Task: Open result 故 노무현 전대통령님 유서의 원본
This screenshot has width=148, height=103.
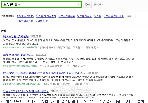Action: click(x=44, y=73)
